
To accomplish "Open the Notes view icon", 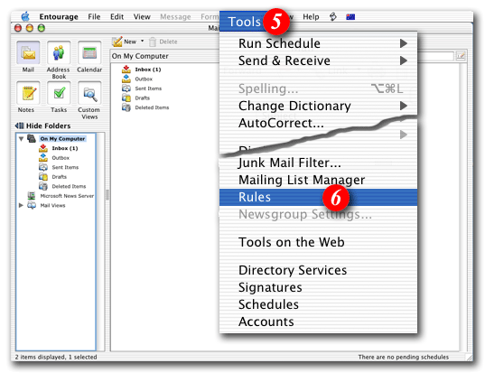I will (28, 93).
